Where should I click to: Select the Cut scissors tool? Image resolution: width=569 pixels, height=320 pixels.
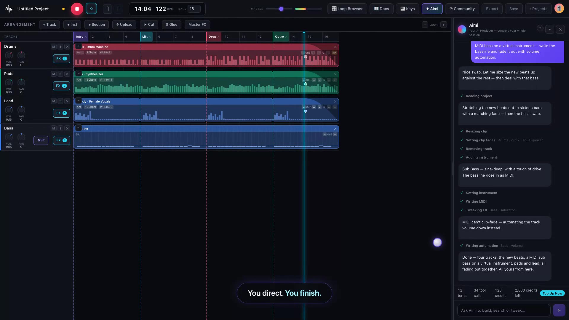[x=149, y=25]
